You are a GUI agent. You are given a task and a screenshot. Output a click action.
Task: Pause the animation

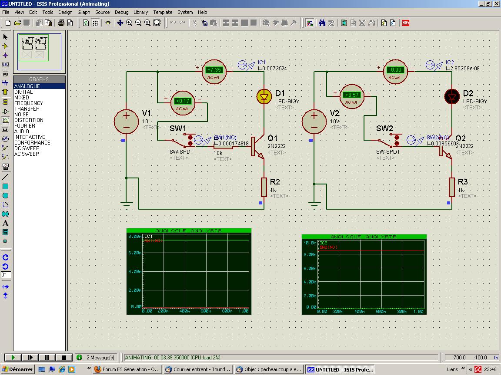[x=47, y=358]
